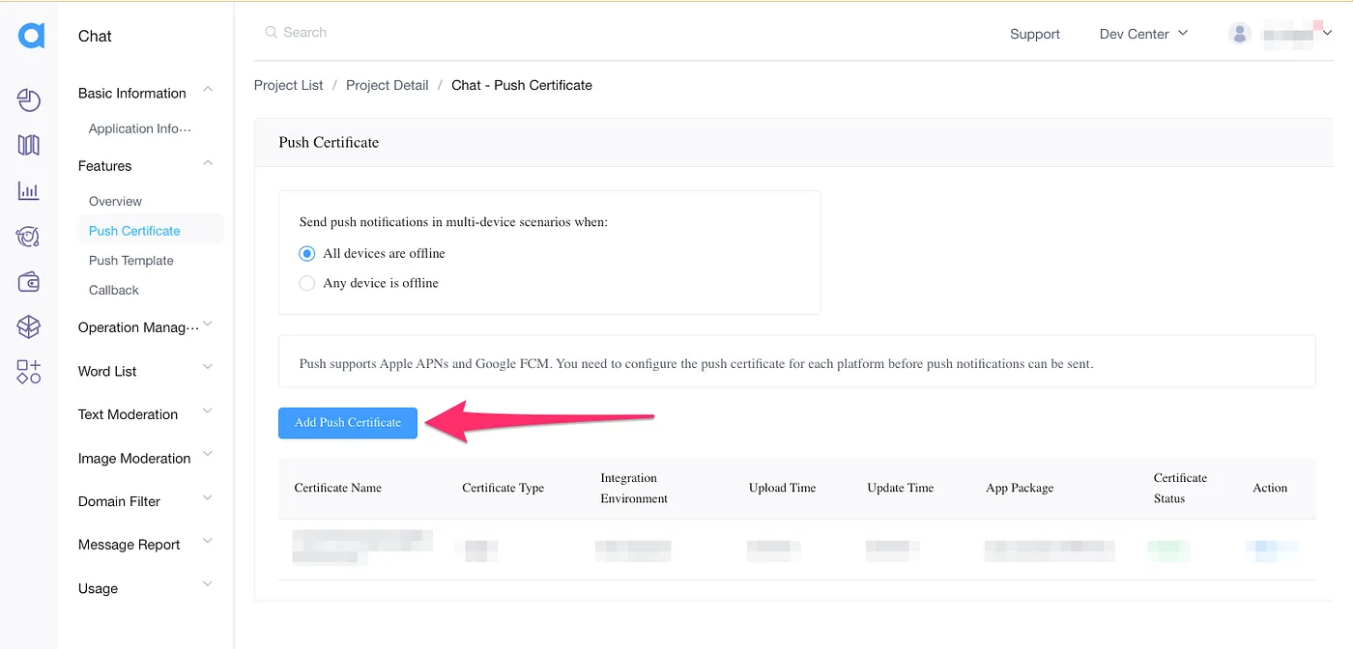The width and height of the screenshot is (1353, 649).
Task: Navigate to Project List breadcrumb link
Action: coord(288,85)
